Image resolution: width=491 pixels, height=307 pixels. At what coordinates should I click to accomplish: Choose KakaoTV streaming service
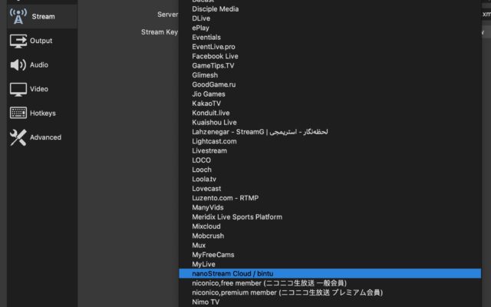(206, 103)
